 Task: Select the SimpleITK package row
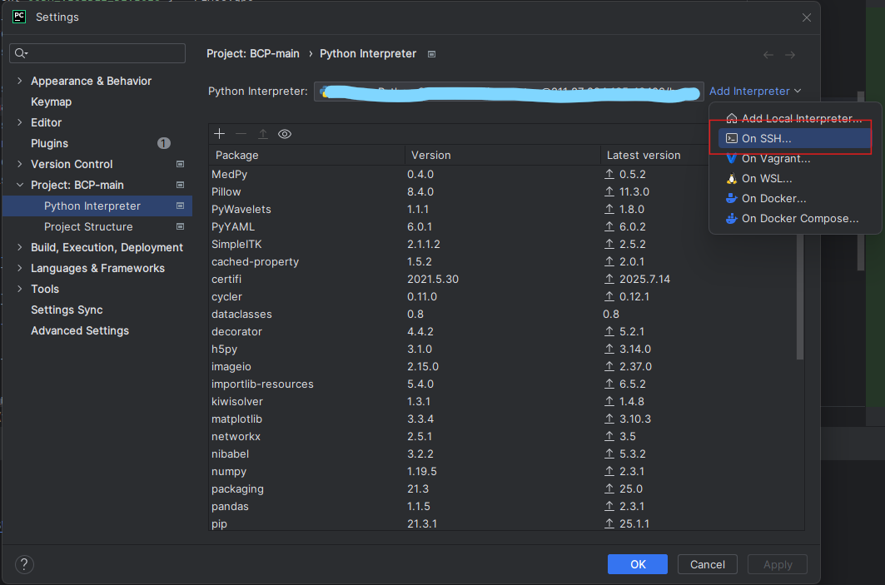tap(502, 245)
